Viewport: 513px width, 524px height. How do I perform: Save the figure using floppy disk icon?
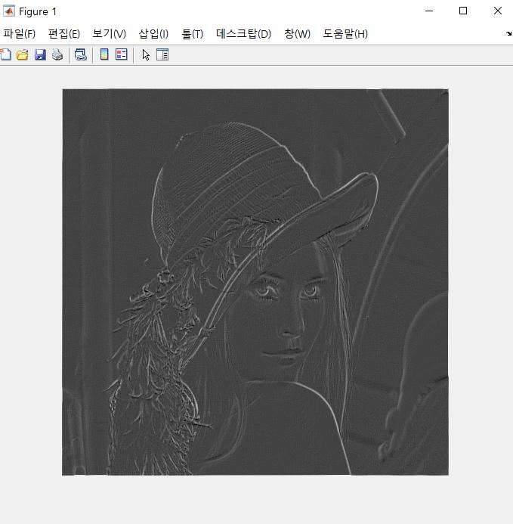coord(40,54)
